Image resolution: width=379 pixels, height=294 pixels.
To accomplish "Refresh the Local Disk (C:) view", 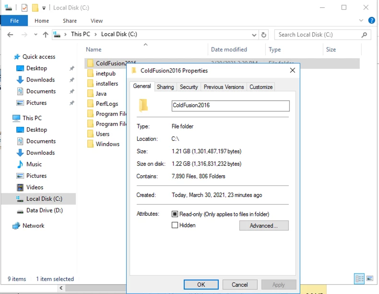I will click(264, 35).
